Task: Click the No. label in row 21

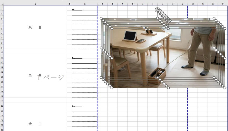Action: 73,106
